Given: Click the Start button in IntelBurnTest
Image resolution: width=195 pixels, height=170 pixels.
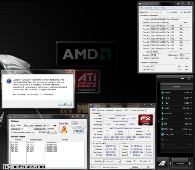Looking at the screenshot, I should (75, 123).
